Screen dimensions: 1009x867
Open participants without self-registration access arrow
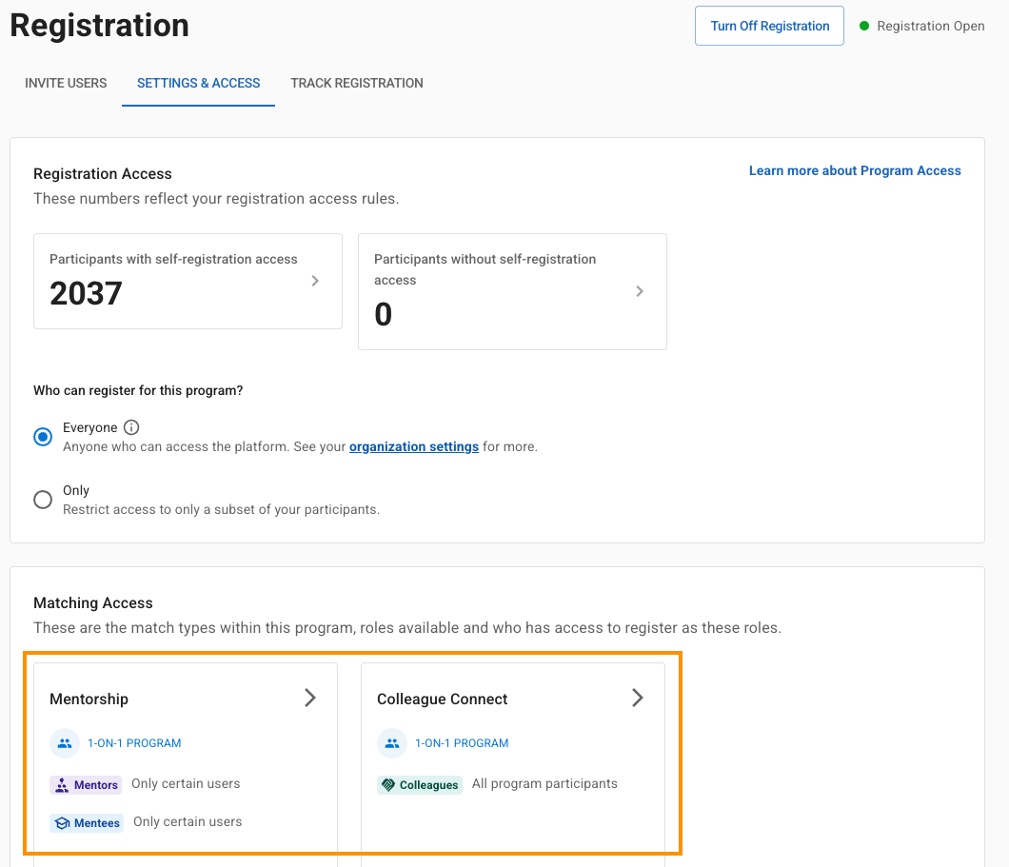[x=640, y=291]
